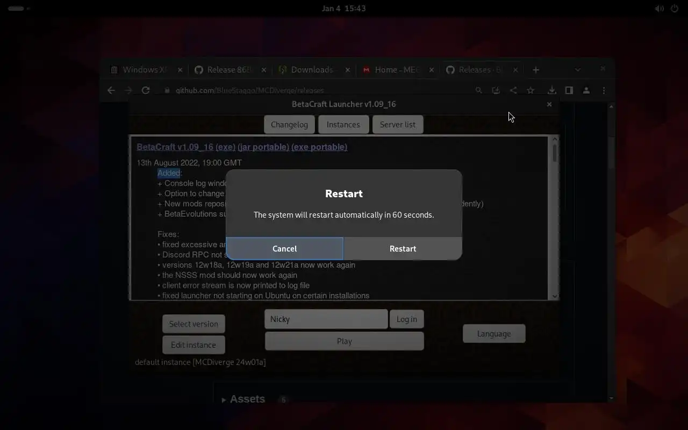Screen dimensions: 688x430
Task: Close the Home - MEGA browser tab
Action: pyautogui.click(x=432, y=69)
